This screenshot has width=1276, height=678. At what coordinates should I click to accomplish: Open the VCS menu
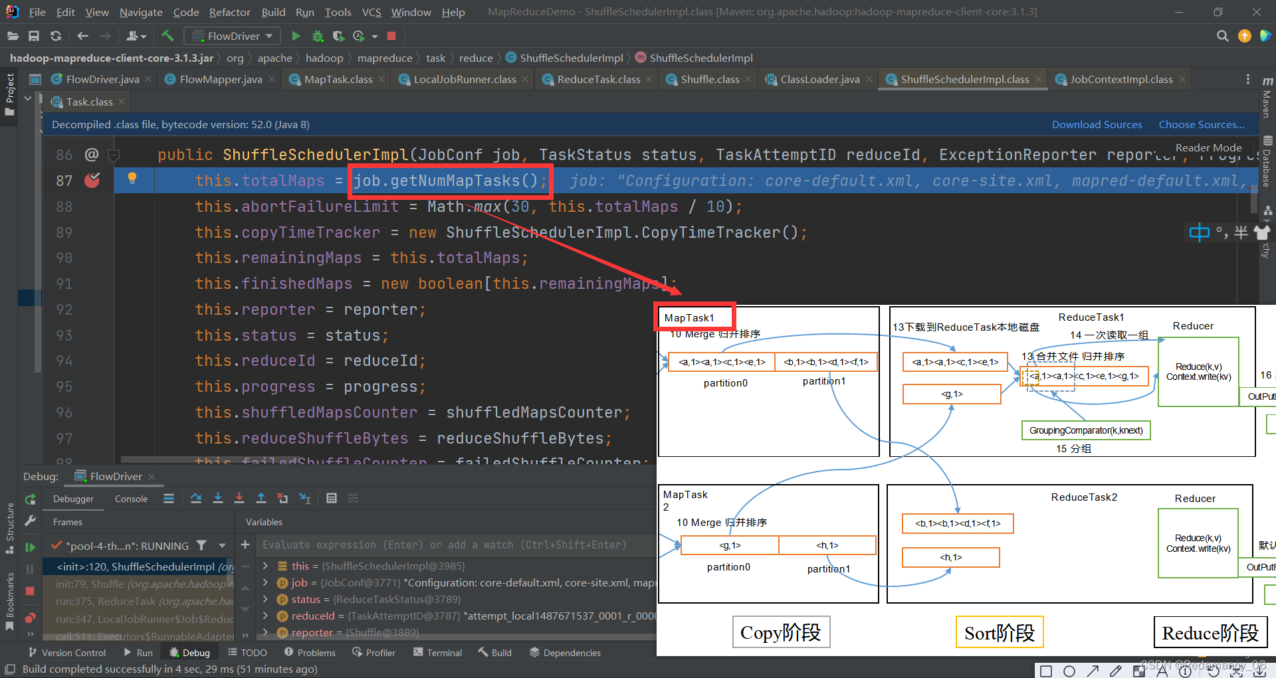tap(372, 12)
